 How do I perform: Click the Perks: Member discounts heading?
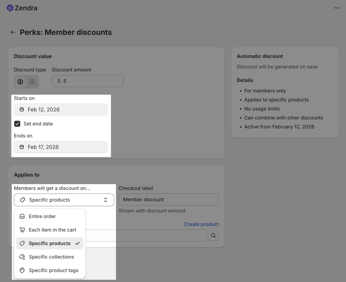pos(66,32)
